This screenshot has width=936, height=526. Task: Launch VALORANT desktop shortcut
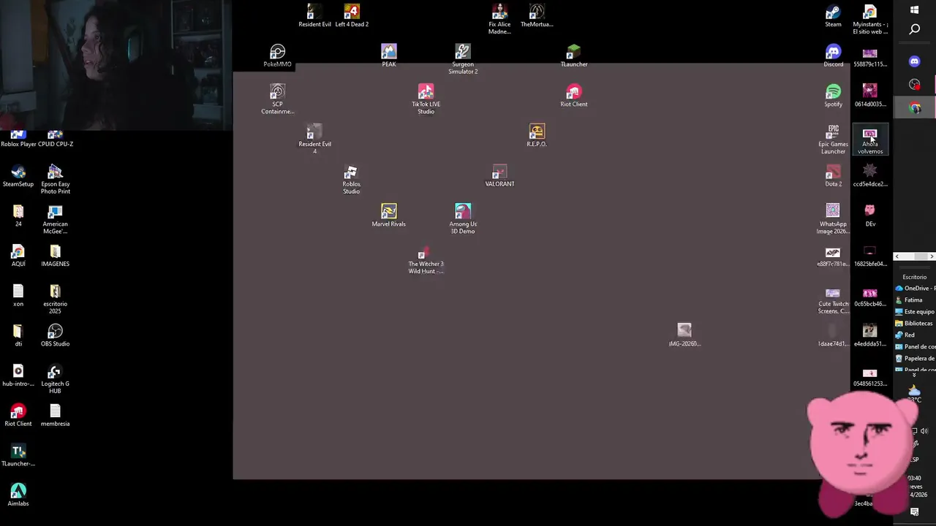tap(499, 176)
